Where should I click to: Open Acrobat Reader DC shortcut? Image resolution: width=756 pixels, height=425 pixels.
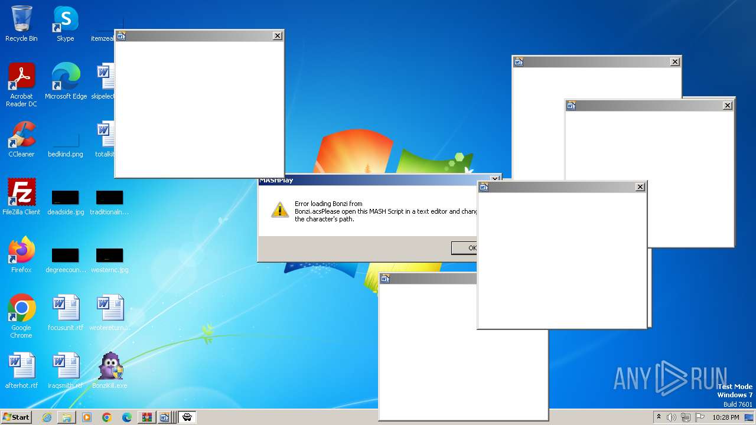[21, 85]
